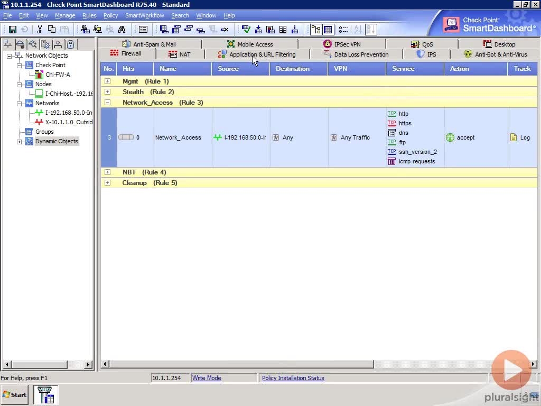Open the Policy menu

111,15
